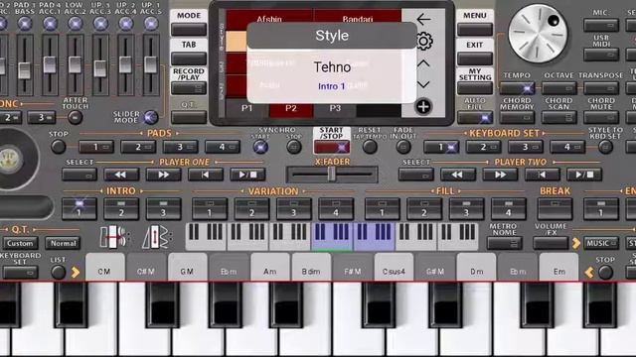
Task: Select the P3 tab in display
Action: [335, 108]
